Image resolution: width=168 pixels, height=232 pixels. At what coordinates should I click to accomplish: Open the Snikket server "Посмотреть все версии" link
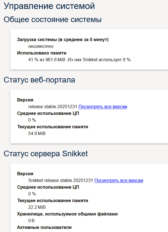[119, 180]
